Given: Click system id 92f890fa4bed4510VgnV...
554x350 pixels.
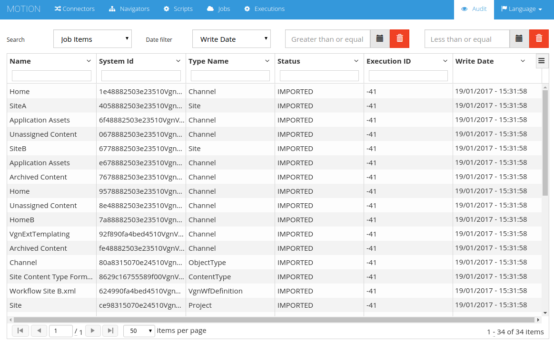Looking at the screenshot, I should point(141,234).
